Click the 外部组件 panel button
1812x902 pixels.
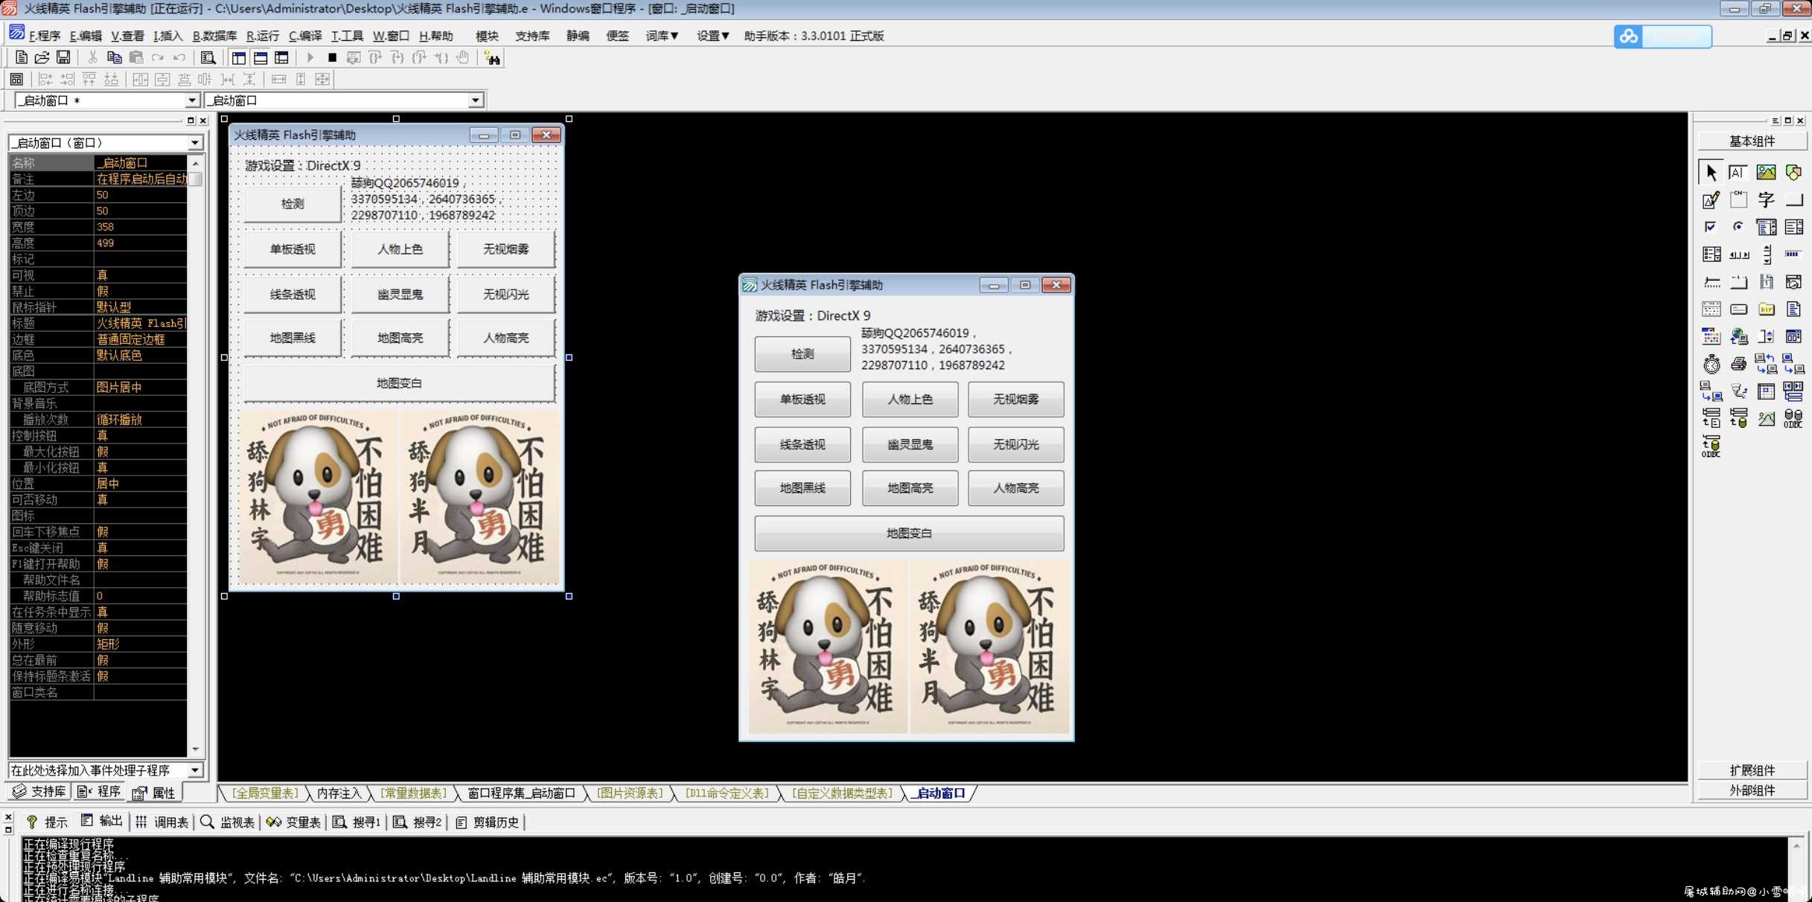pyautogui.click(x=1752, y=790)
